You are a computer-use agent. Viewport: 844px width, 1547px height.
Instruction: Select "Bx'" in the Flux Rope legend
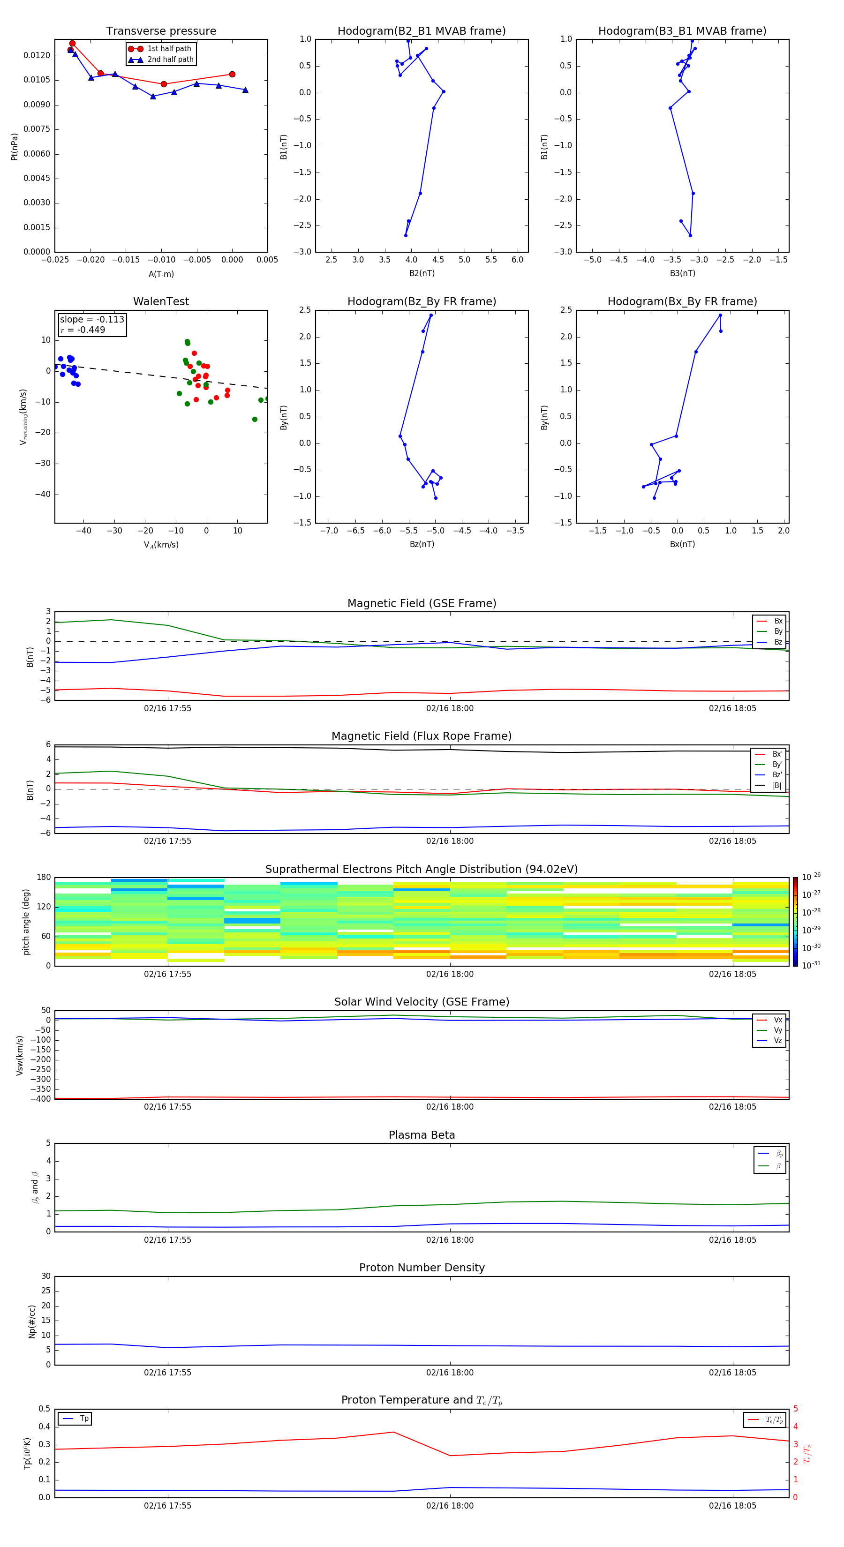pos(769,754)
